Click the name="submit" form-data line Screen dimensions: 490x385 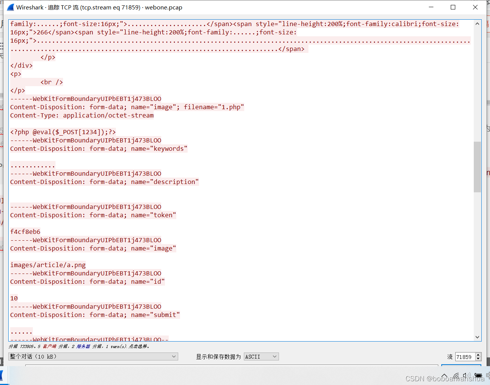point(95,315)
